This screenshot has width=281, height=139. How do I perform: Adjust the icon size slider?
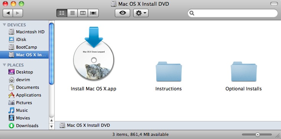257,134
